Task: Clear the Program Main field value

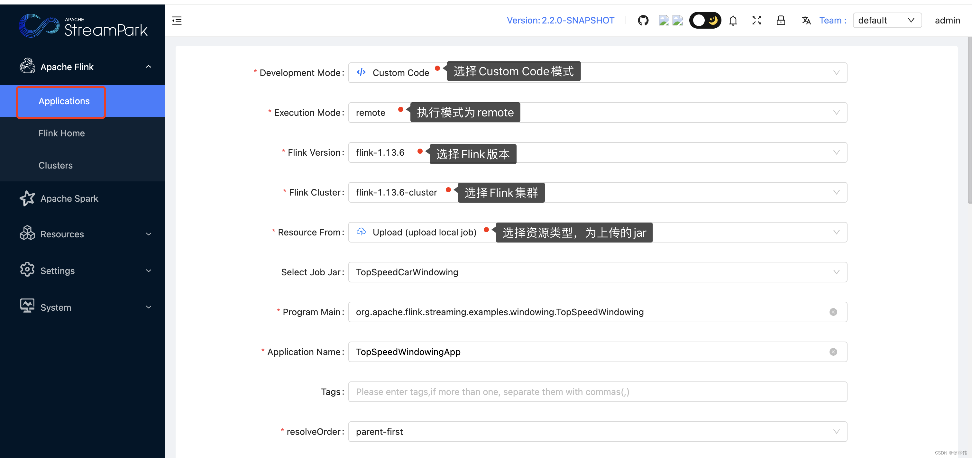Action: tap(833, 312)
